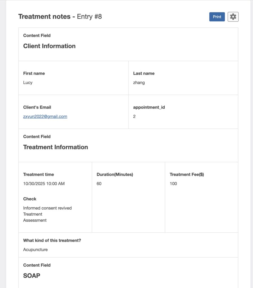The width and height of the screenshot is (253, 288).
Task: Select the appointment_id value 2
Action: click(x=134, y=116)
